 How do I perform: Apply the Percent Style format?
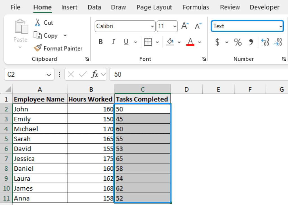point(238,42)
